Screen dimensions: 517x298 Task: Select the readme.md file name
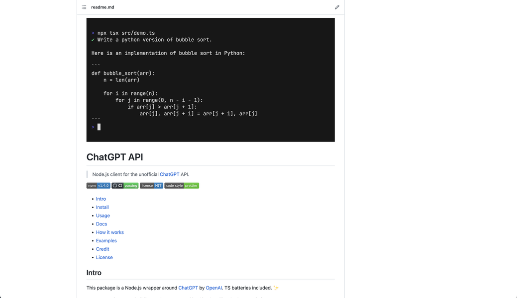pos(103,7)
